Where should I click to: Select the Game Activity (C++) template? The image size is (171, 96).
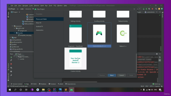click(99, 35)
